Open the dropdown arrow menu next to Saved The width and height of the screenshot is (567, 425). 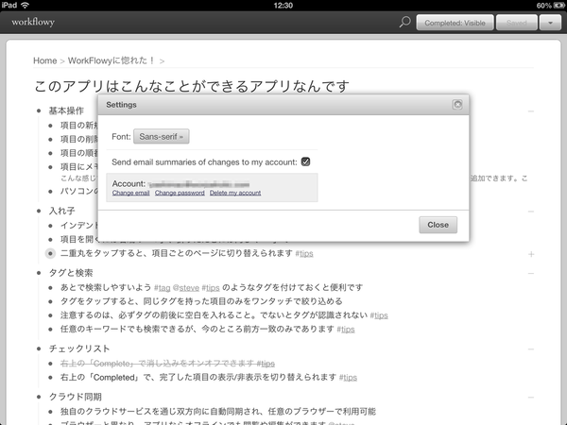pos(550,23)
